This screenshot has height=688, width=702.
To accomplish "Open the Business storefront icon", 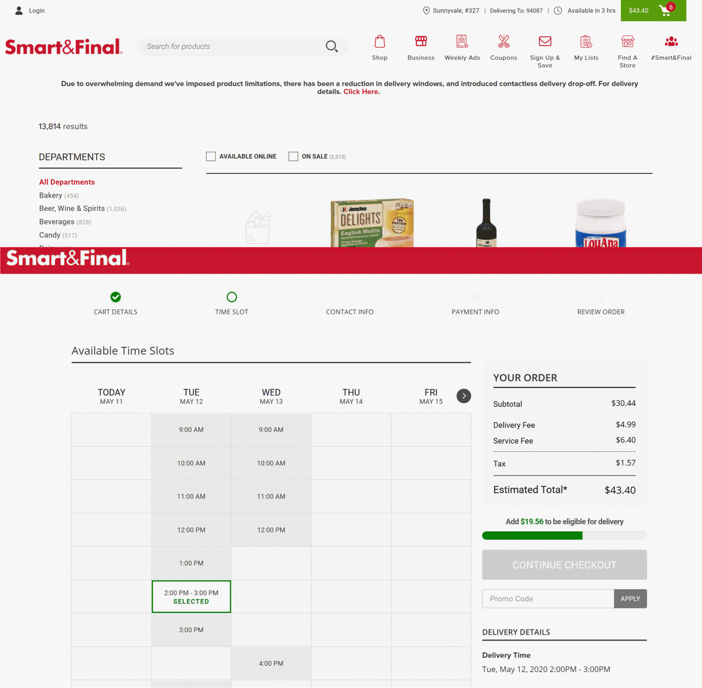I will 421,41.
